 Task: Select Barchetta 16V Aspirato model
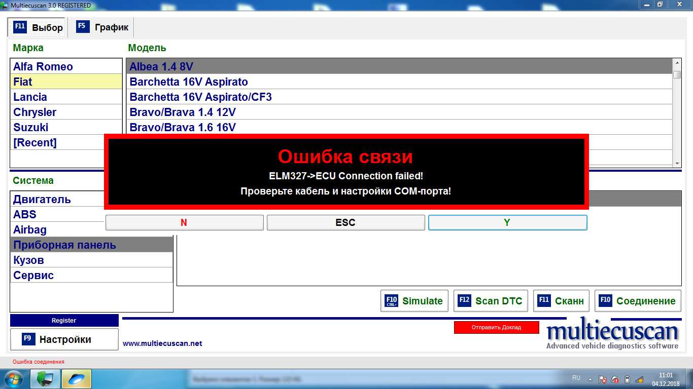click(399, 82)
